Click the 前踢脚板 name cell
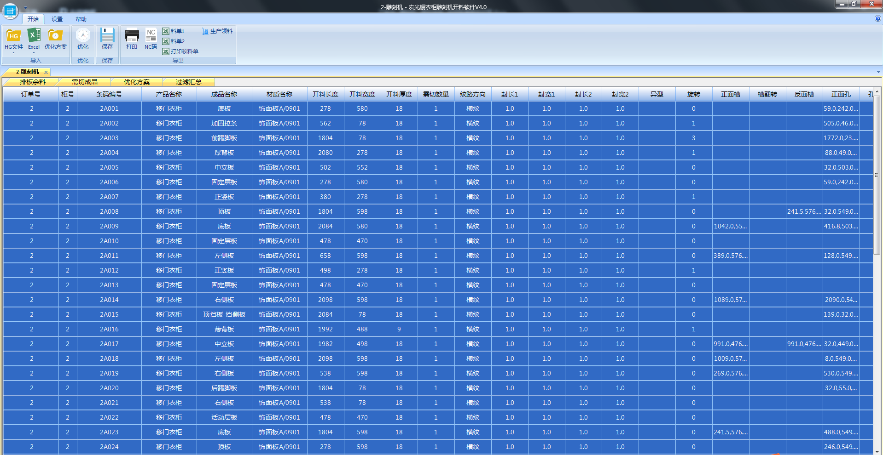 click(224, 138)
